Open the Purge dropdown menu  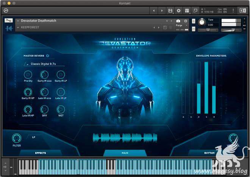click(x=181, y=25)
